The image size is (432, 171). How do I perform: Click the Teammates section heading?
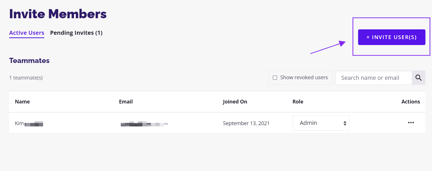pyautogui.click(x=29, y=61)
